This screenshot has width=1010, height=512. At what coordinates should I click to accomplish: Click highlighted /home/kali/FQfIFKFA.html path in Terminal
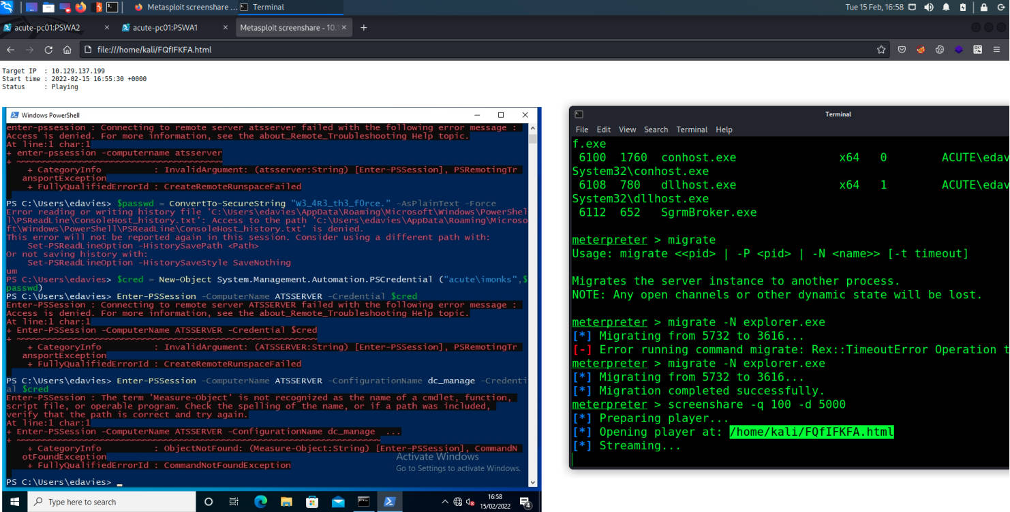tap(811, 432)
